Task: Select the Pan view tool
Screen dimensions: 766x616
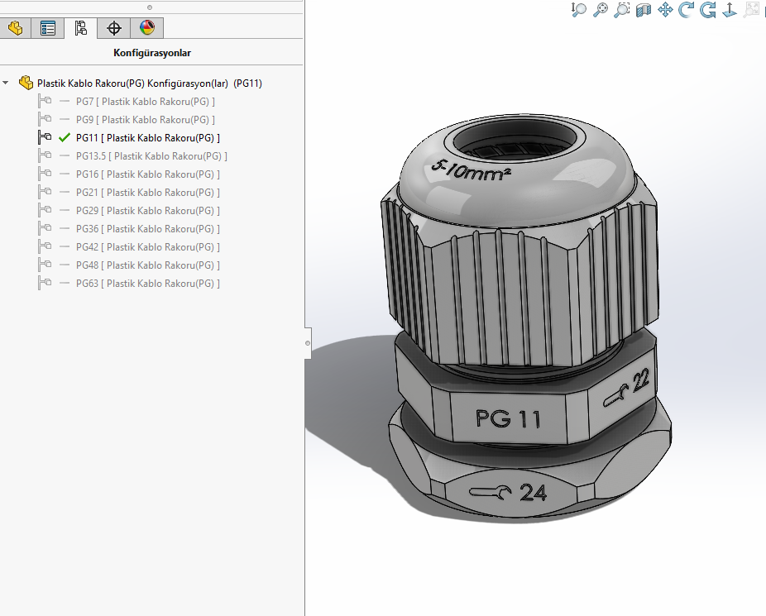Action: click(x=665, y=10)
